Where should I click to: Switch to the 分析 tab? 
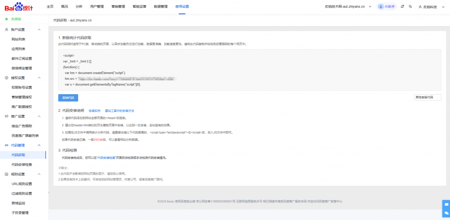tap(79, 7)
